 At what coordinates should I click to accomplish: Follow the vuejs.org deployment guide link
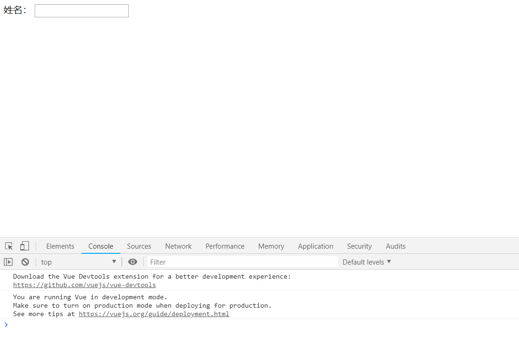(154, 314)
